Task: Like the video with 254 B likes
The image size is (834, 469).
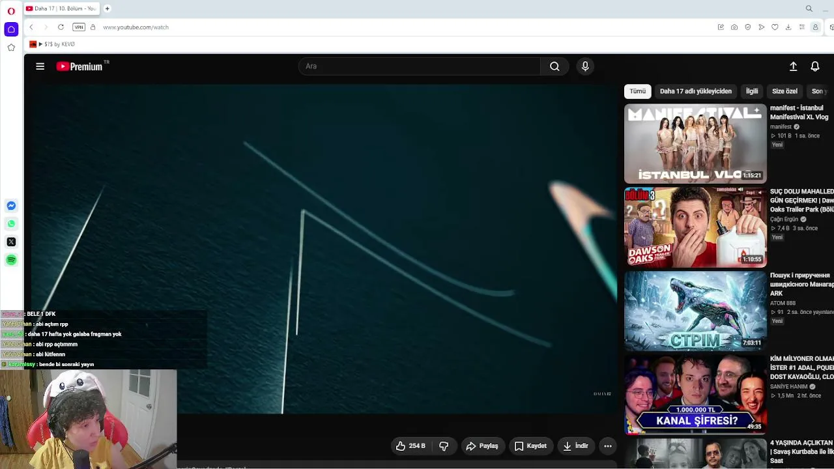Action: coord(410,446)
